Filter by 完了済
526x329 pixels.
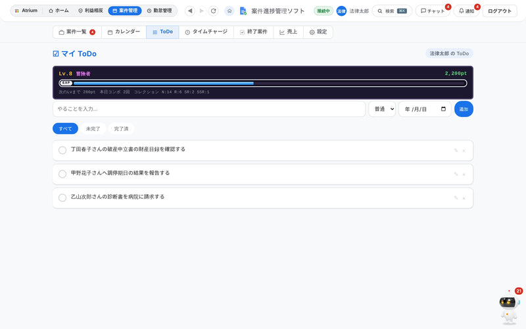[x=121, y=128]
